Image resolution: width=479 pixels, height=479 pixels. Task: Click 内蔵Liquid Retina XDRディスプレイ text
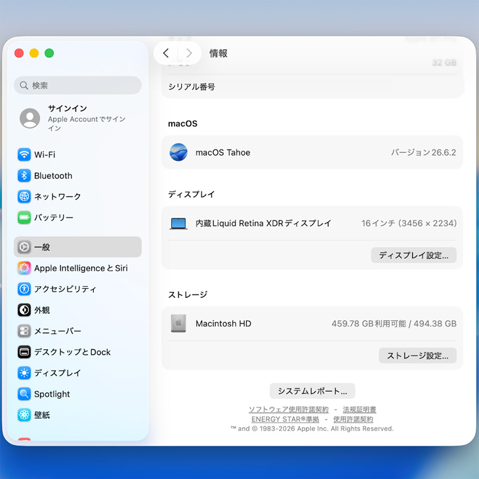[263, 223]
